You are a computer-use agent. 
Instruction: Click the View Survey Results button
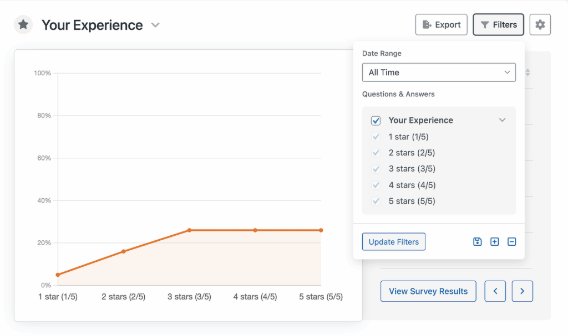(x=428, y=291)
